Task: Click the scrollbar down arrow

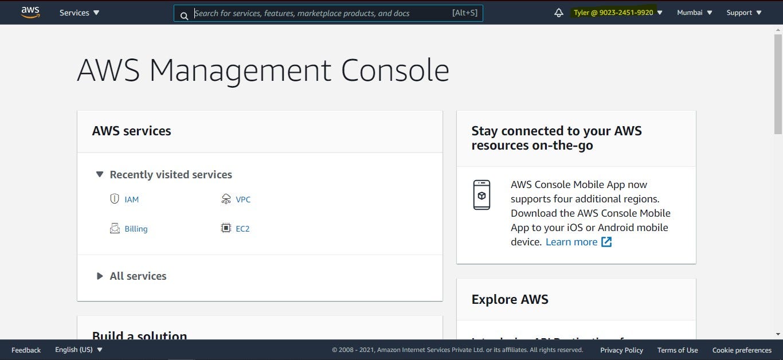Action: point(778,335)
